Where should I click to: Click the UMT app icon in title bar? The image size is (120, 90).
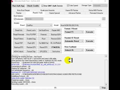coord(12,1)
